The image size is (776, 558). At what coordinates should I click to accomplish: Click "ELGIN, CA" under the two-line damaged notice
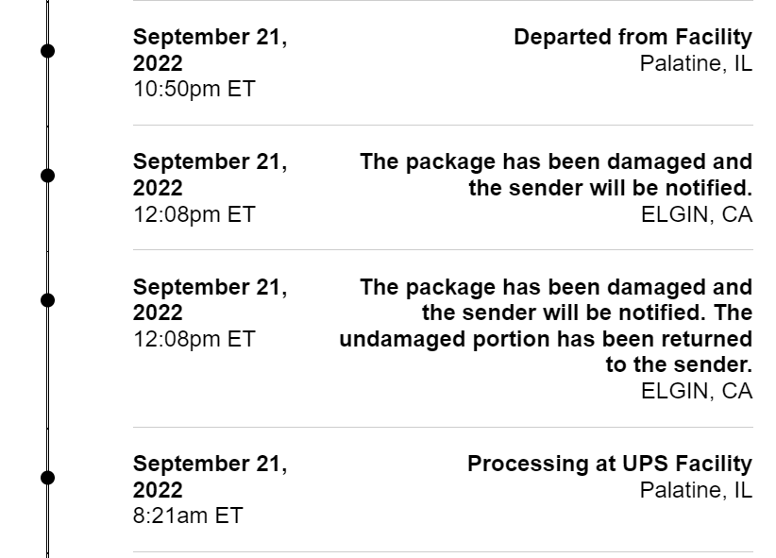[x=697, y=215]
